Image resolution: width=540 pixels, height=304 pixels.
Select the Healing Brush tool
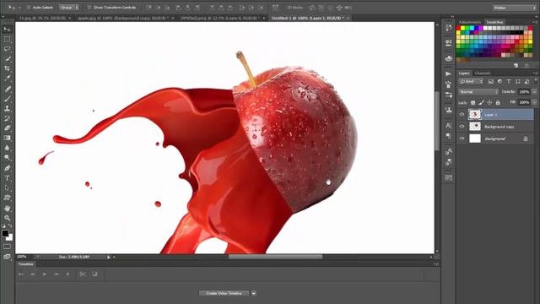(x=7, y=89)
